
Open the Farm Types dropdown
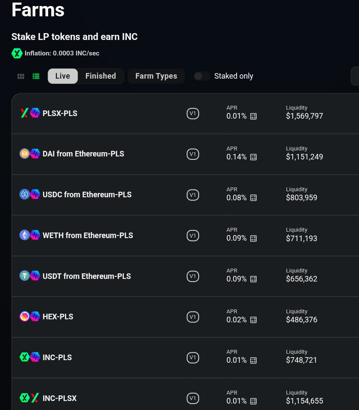point(156,76)
